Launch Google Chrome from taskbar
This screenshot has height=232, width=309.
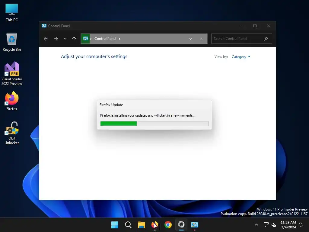coord(168,225)
